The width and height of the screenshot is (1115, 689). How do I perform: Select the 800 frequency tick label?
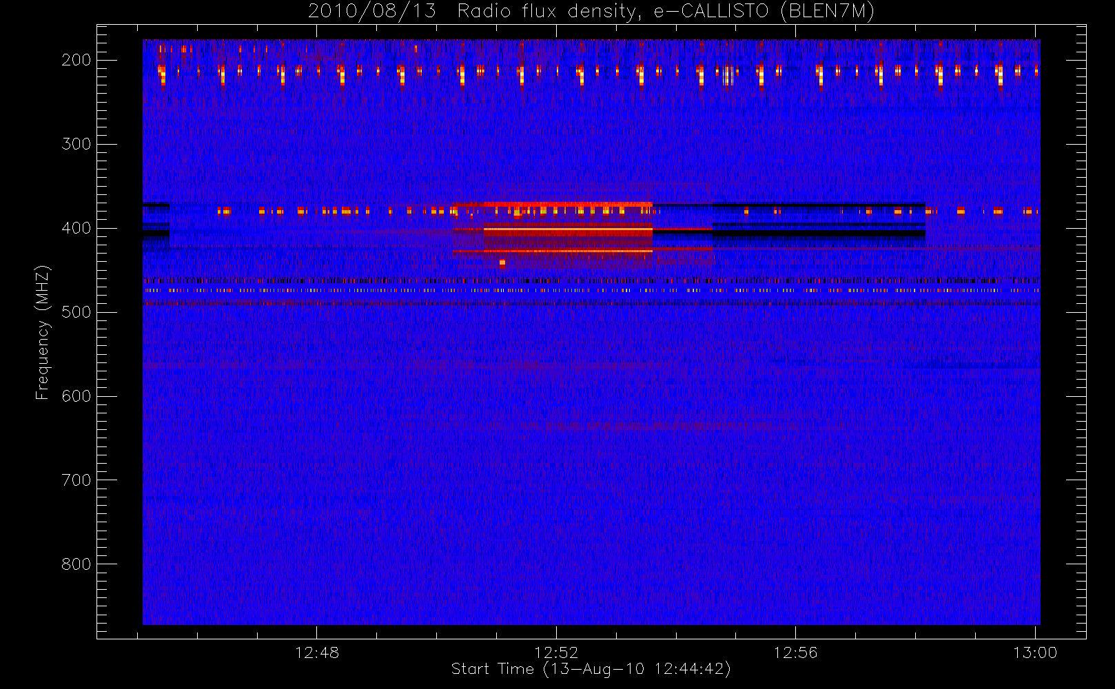click(76, 564)
